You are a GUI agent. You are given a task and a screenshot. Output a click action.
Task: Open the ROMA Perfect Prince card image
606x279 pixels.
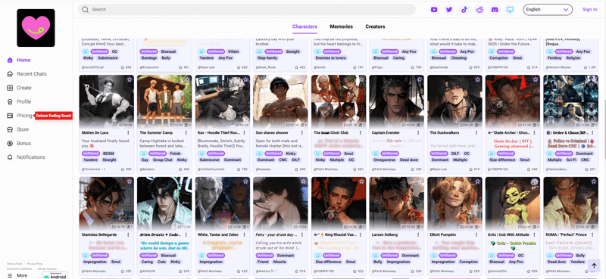[x=571, y=203]
